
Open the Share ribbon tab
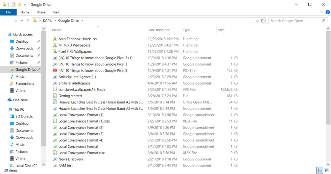click(x=41, y=12)
